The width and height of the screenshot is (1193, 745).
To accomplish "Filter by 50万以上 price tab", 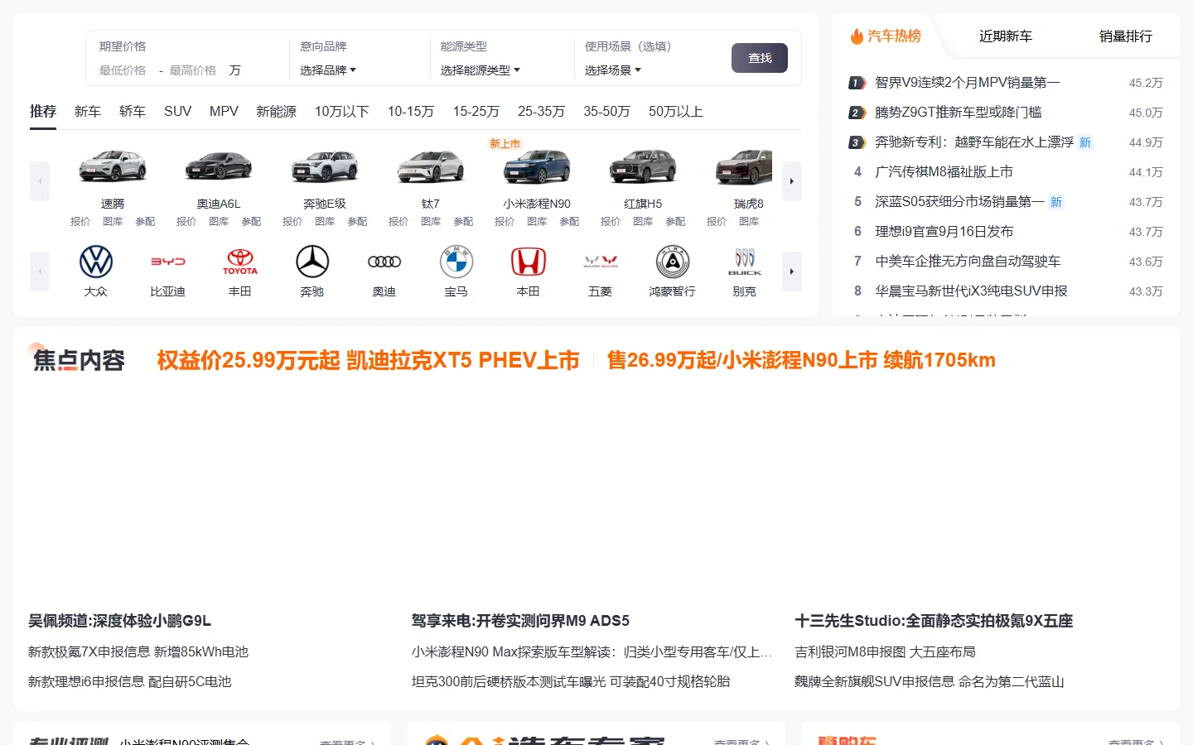I will click(x=676, y=111).
